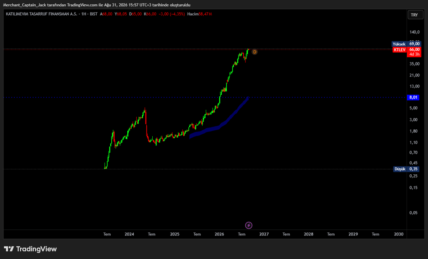Click the blue 8,01 price label
The height and width of the screenshot is (259, 428).
[414, 97]
